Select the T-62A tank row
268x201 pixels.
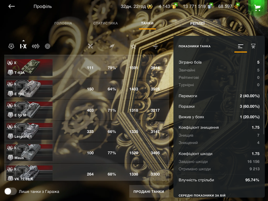click(87, 68)
